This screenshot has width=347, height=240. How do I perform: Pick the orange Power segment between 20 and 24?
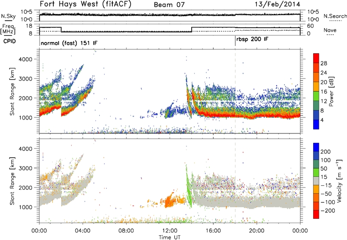(x=316, y=77)
